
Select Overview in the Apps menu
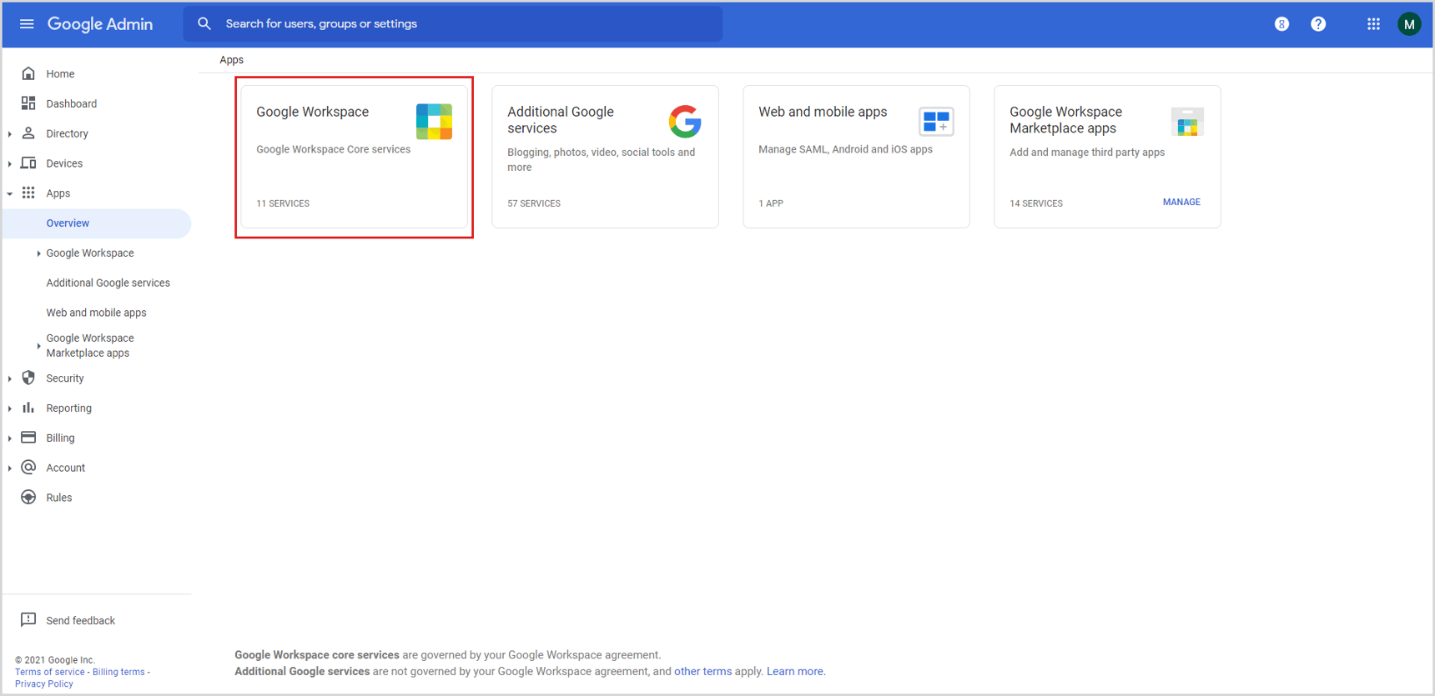(x=68, y=223)
